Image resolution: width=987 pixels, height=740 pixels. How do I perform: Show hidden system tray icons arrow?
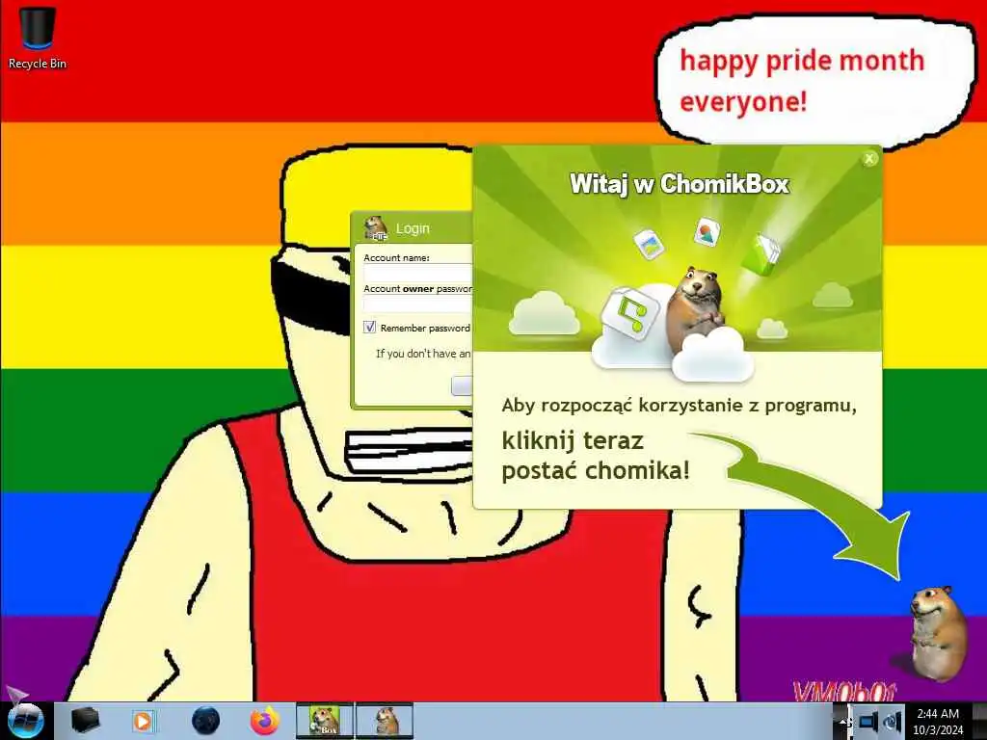841,722
